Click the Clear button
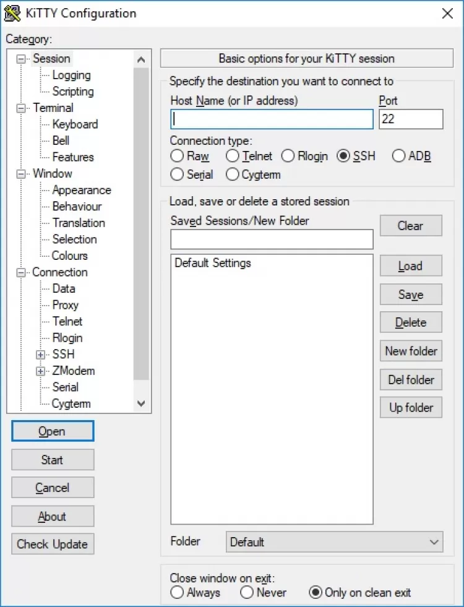This screenshot has height=607, width=464. click(x=411, y=226)
